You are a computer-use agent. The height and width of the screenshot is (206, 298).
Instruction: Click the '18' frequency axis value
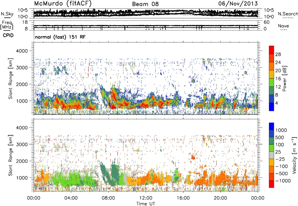(25, 22)
